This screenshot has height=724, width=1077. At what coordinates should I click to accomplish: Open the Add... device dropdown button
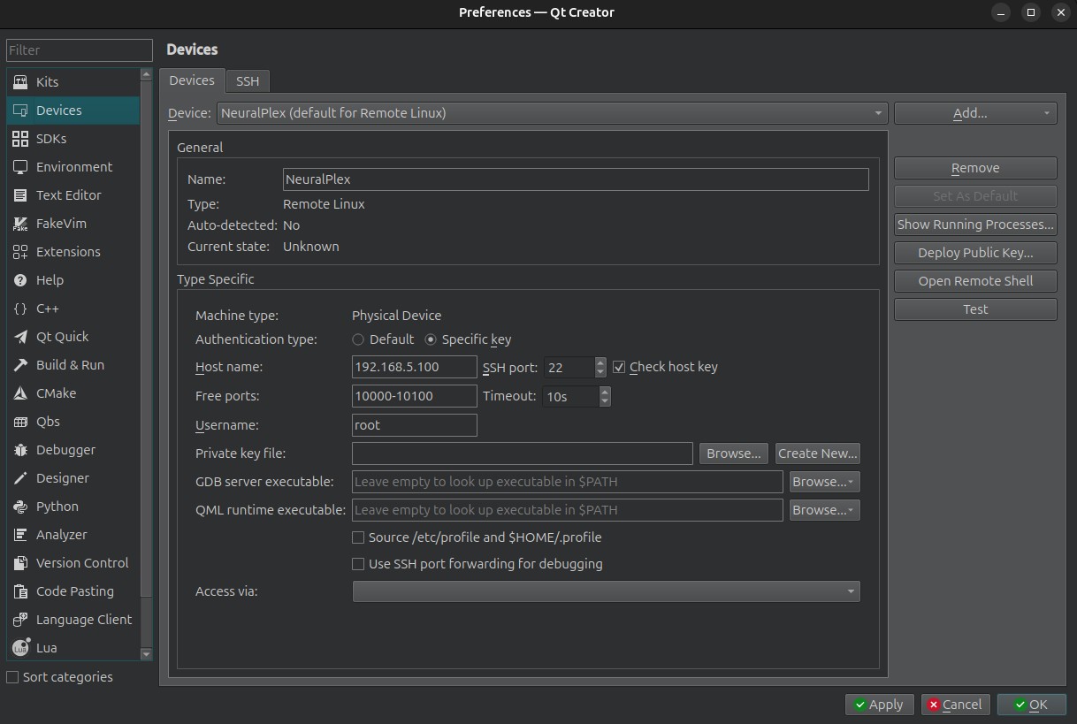coord(974,113)
